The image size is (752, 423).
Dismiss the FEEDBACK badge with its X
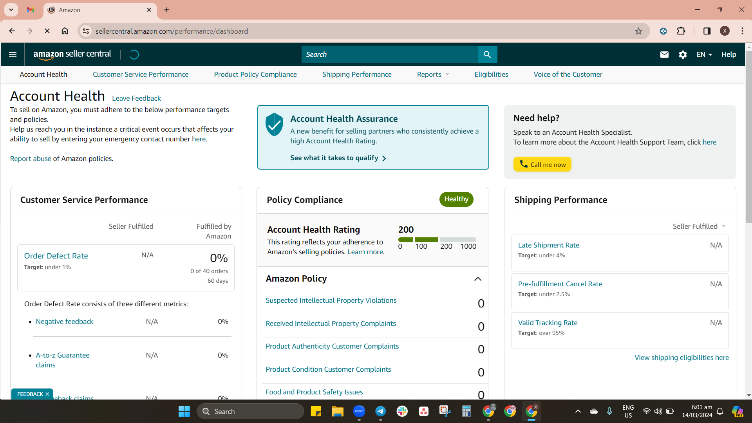[x=47, y=394]
